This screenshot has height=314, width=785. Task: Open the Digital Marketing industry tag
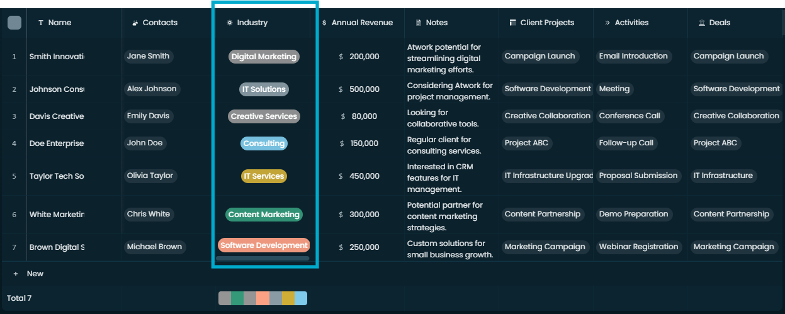tap(264, 57)
